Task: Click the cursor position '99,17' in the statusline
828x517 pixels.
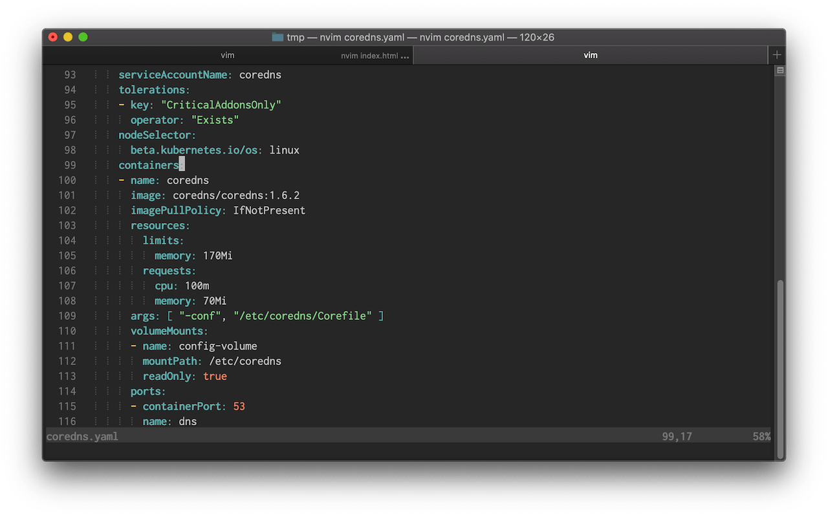Action: point(677,436)
